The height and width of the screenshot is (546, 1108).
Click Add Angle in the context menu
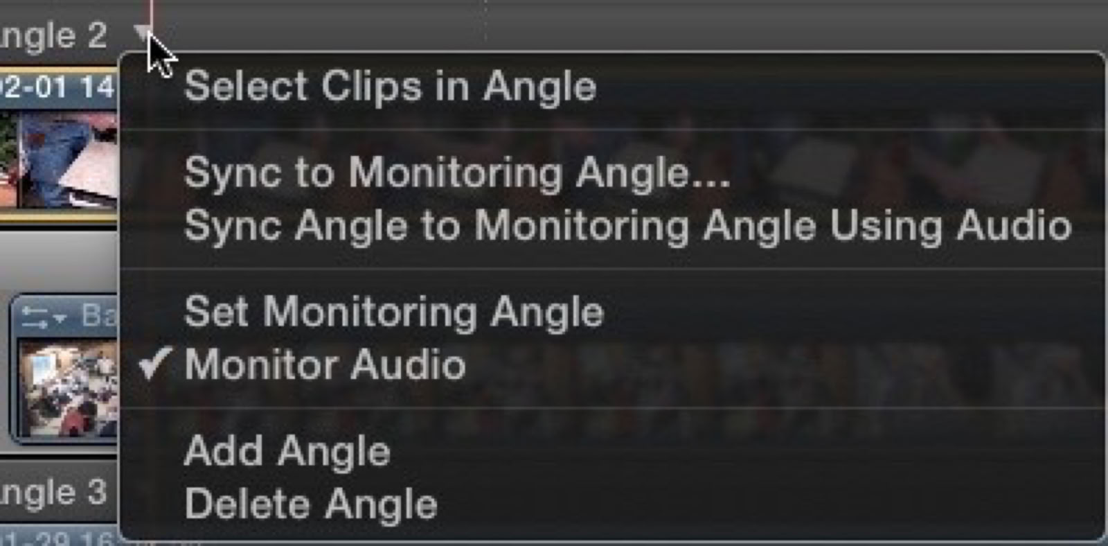click(287, 452)
